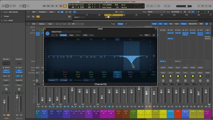The width and height of the screenshot is (213, 120).
Task: Select the mixer Single view tab
Action: [x=113, y=24]
